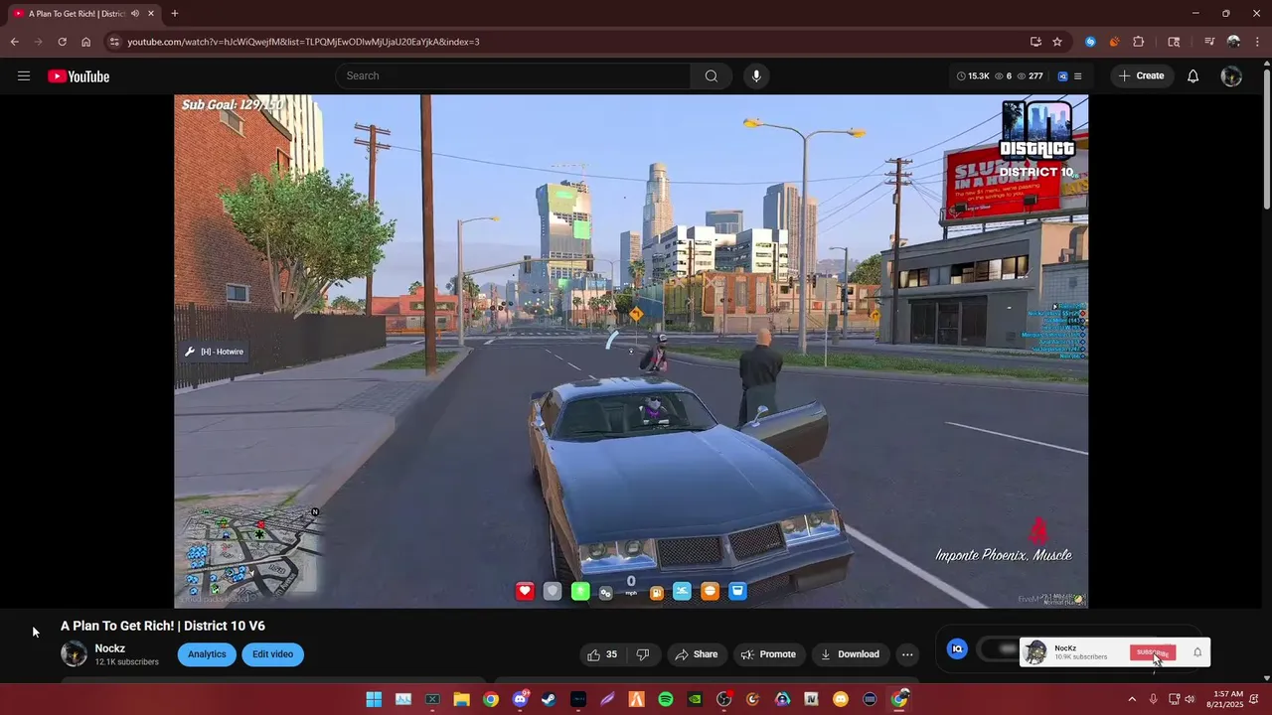Open the Create menu
The width and height of the screenshot is (1272, 715).
1142,75
